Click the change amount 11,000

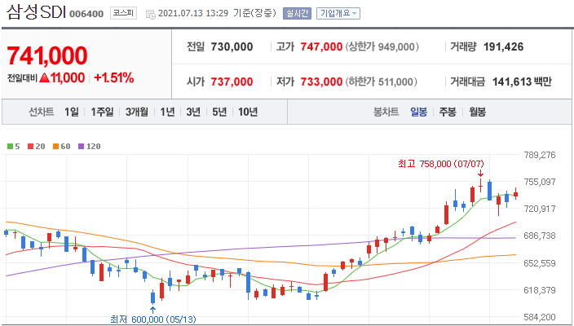[x=68, y=77]
